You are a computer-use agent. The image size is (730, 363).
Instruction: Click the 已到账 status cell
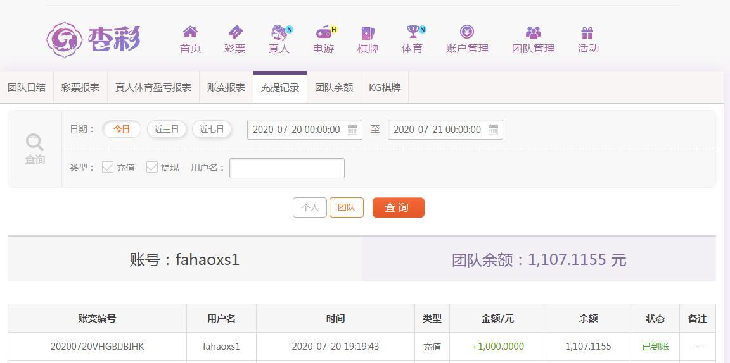pos(655,347)
